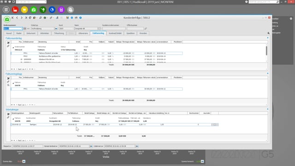The image size is (295, 166).
Task: Click the Kundens ordernummer input field
Action: click(114, 29)
